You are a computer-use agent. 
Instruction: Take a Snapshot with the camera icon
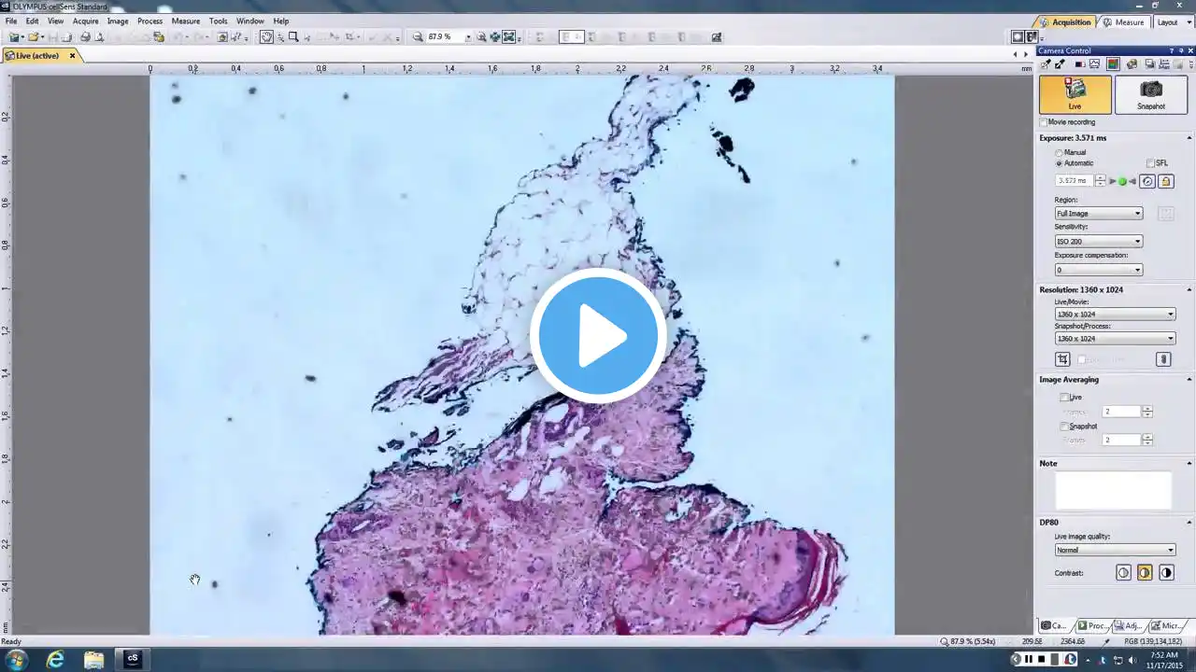coord(1150,94)
